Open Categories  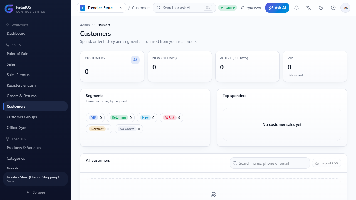(x=35, y=158)
